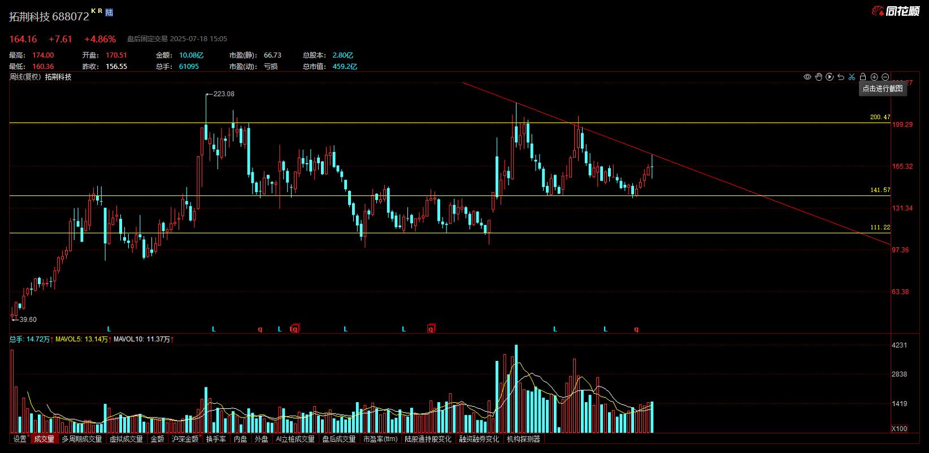Click the MAVOL5 13.14万 label

83,339
